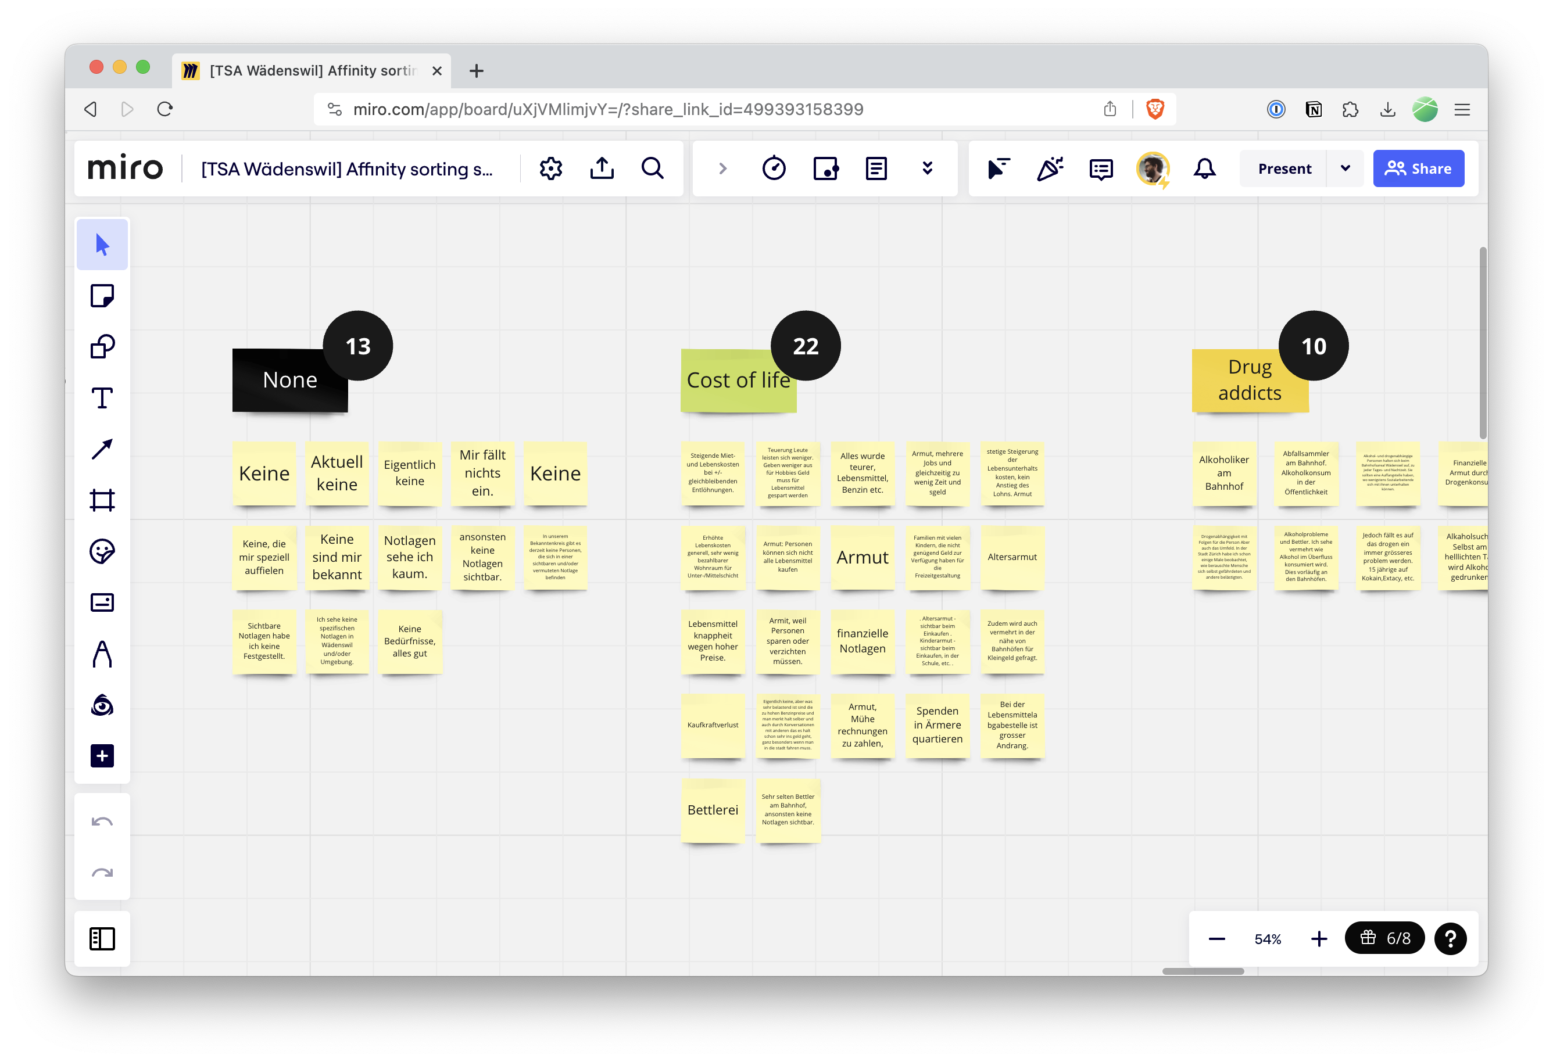The height and width of the screenshot is (1062, 1553).
Task: Open the frames panel at bottom left
Action: coord(102,938)
